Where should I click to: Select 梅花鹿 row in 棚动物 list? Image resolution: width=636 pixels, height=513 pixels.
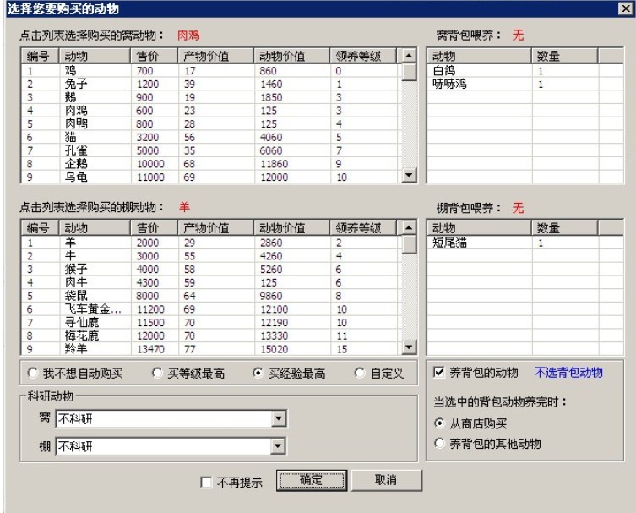click(x=211, y=336)
